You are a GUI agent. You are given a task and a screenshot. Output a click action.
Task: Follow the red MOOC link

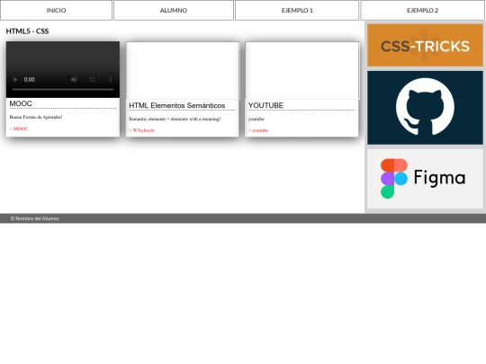(x=19, y=129)
